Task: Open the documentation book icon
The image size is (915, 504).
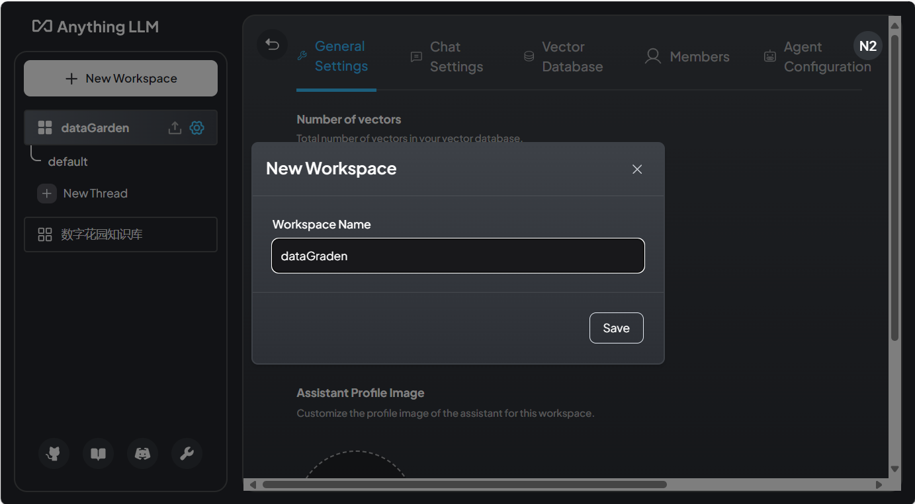Action: coord(98,453)
